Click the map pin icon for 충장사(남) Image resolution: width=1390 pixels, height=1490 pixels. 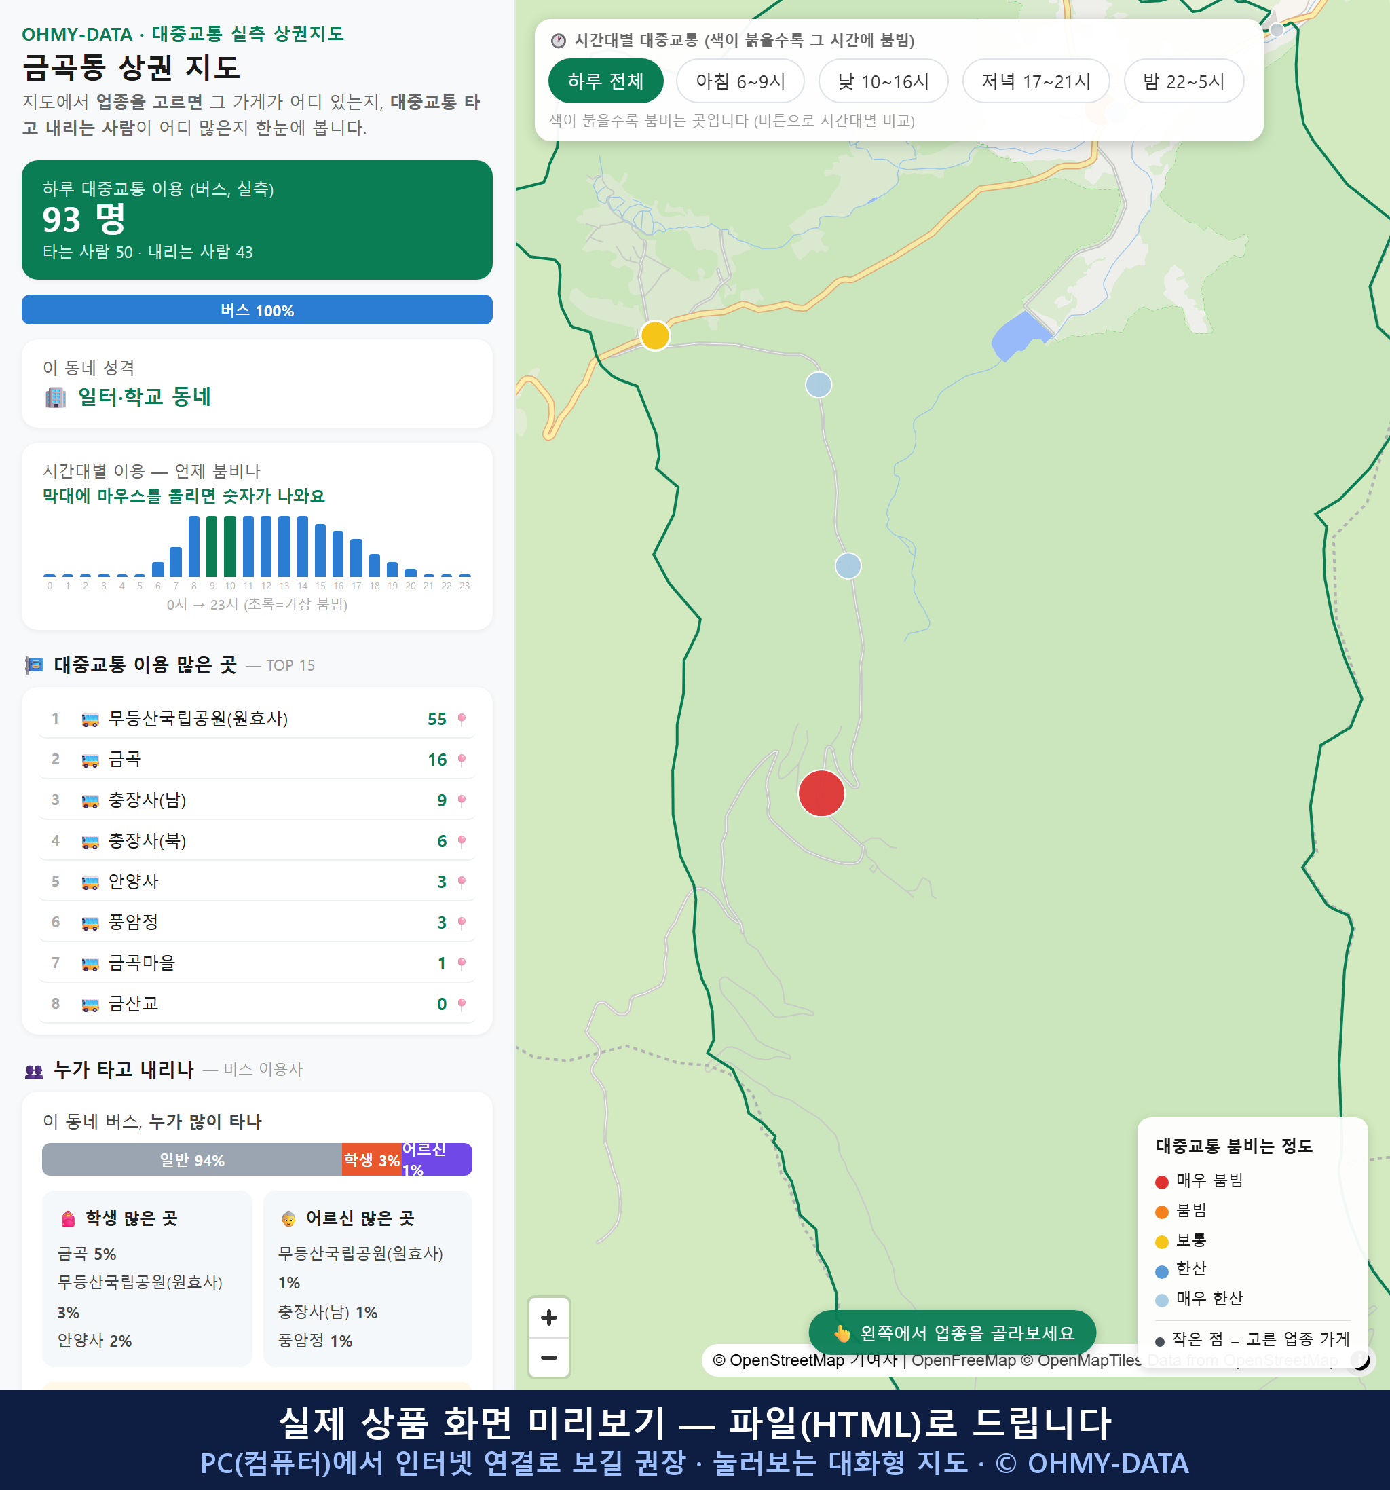[x=462, y=800]
